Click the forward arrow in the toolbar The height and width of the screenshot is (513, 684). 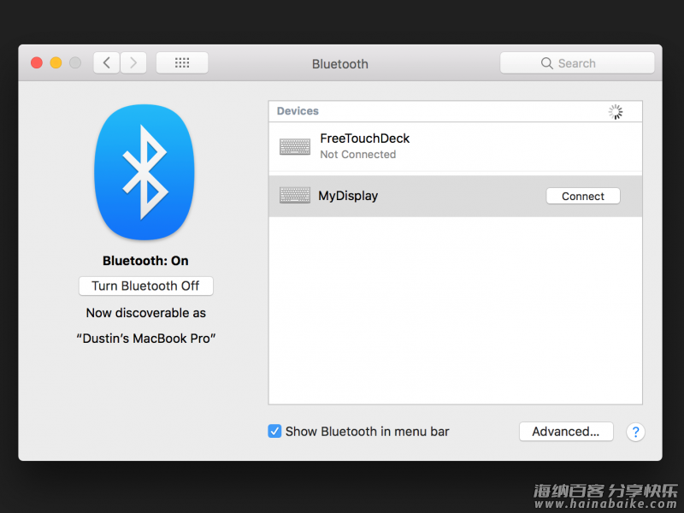click(133, 63)
